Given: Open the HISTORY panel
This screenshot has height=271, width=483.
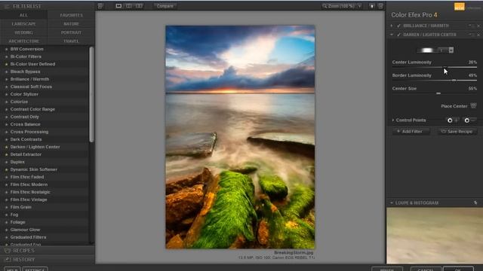Looking at the screenshot, I should pyautogui.click(x=48, y=260).
